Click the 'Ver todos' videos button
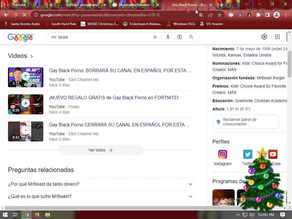Image resolution: width=292 pixels, height=219 pixels. click(x=101, y=150)
